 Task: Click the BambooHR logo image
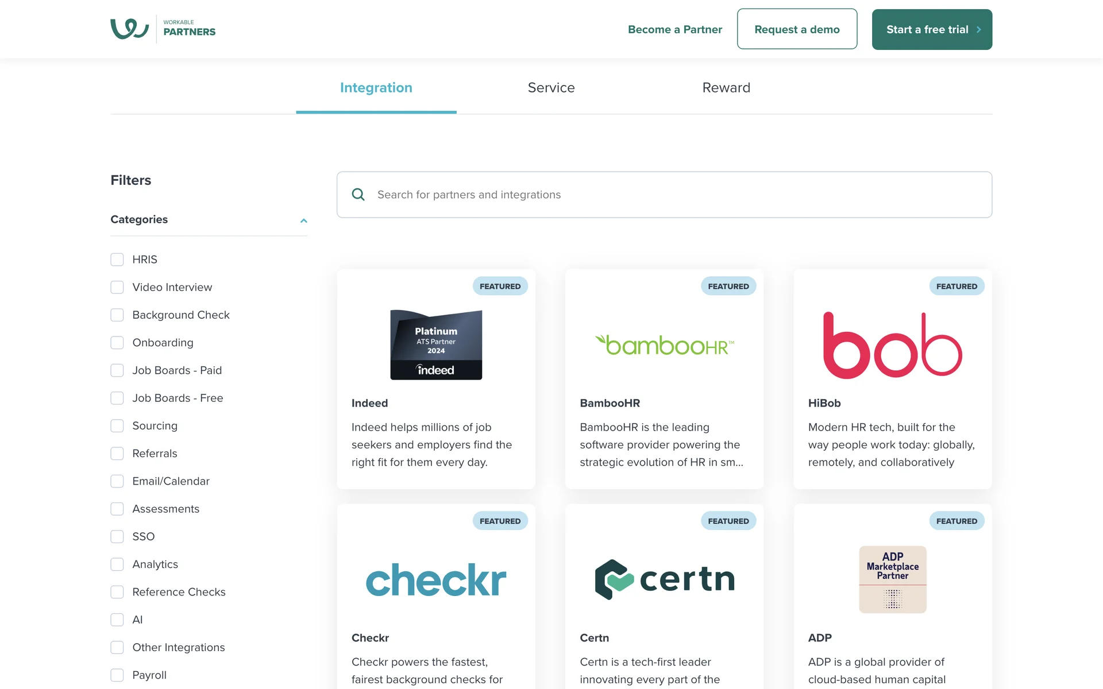[x=664, y=345]
